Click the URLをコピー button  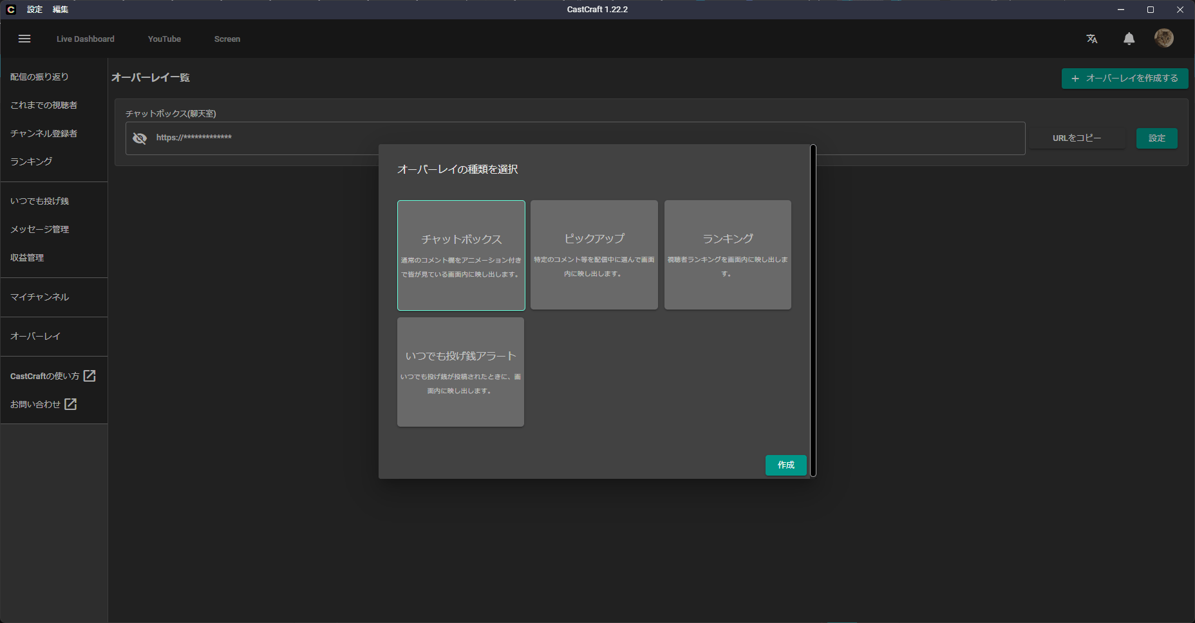(1077, 138)
